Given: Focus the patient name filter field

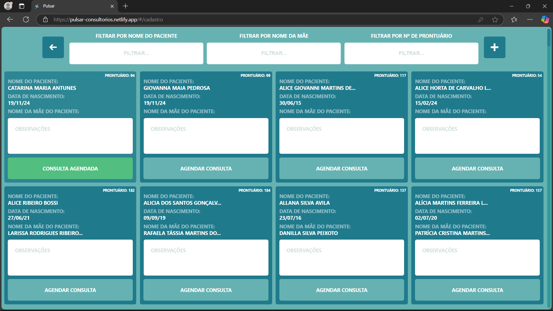Looking at the screenshot, I should point(136,53).
